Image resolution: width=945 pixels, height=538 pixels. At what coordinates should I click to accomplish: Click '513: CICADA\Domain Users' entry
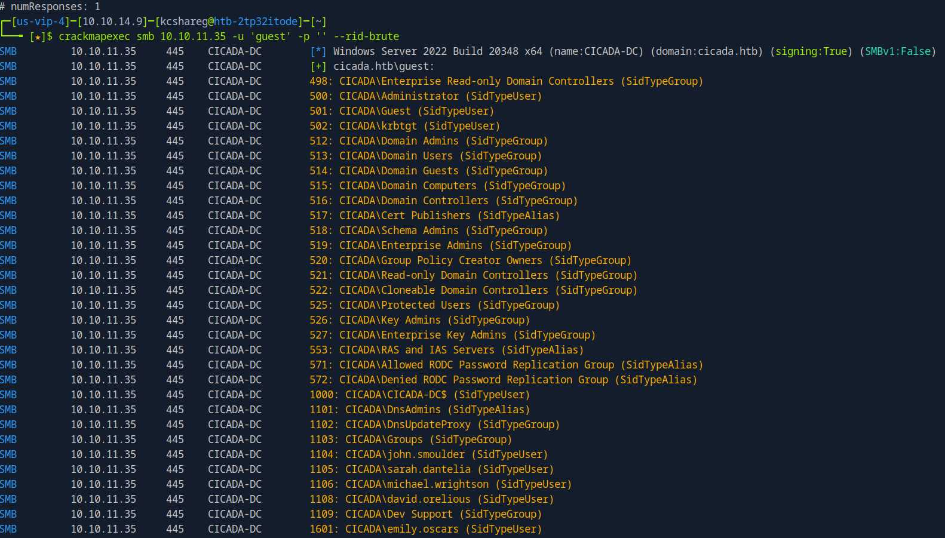426,156
